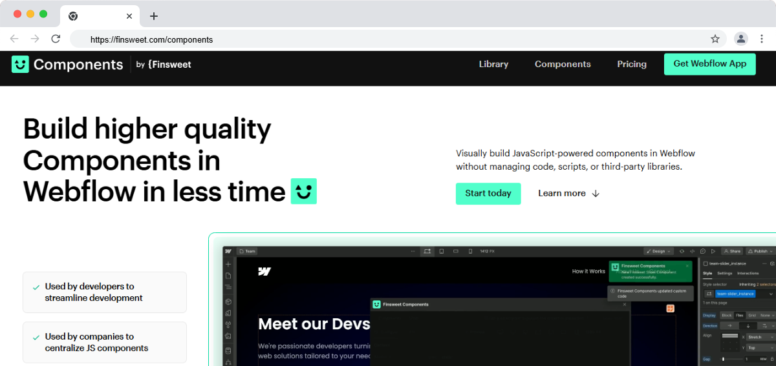Focus the address bar showing finsweet.com/components

[x=398, y=39]
